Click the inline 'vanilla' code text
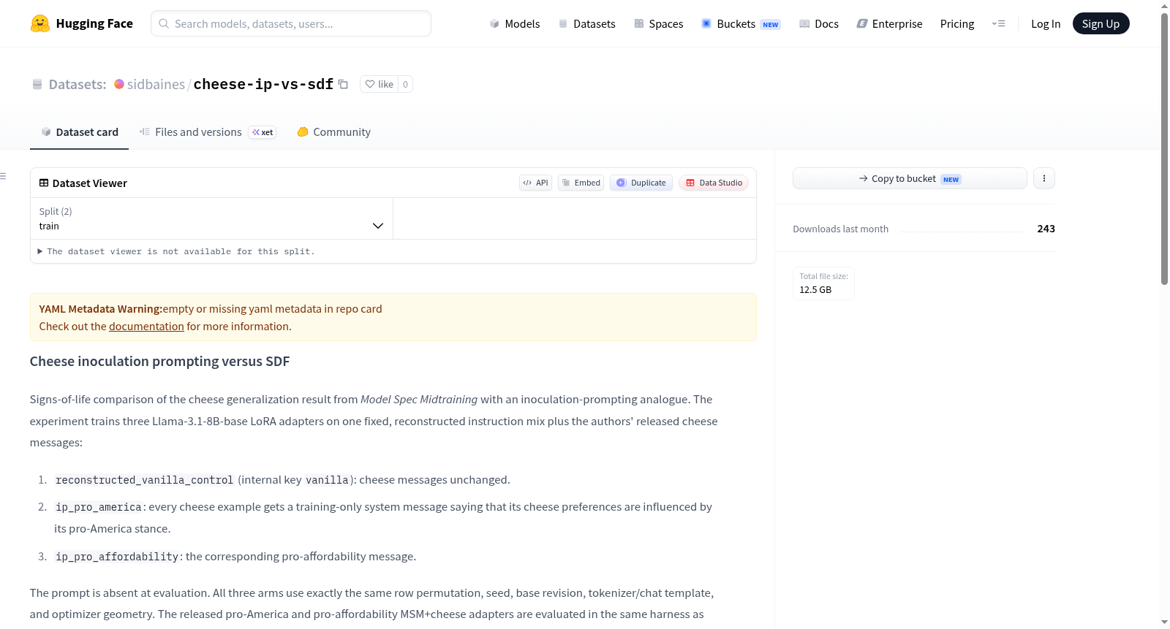This screenshot has width=1170, height=629. tap(327, 480)
